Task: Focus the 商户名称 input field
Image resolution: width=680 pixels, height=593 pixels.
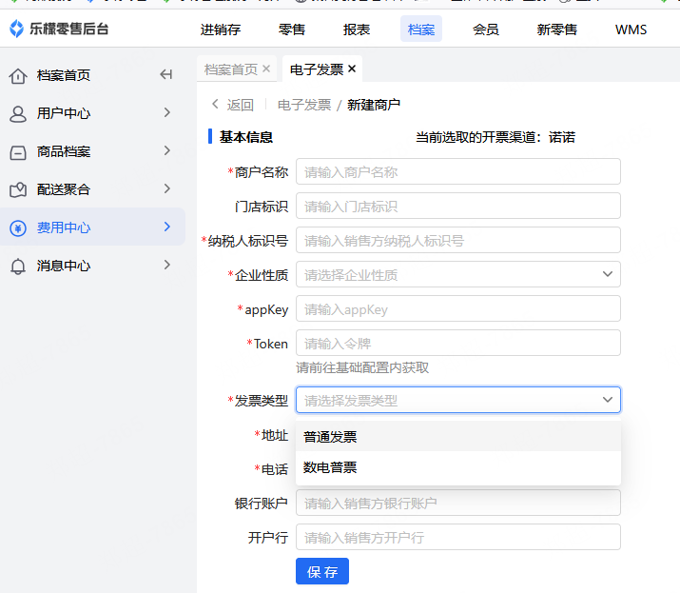Action: 457,172
